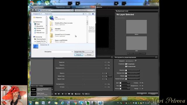Jump to next slide in playback bar
The height and width of the screenshot is (105, 187).
click(x=59, y=94)
